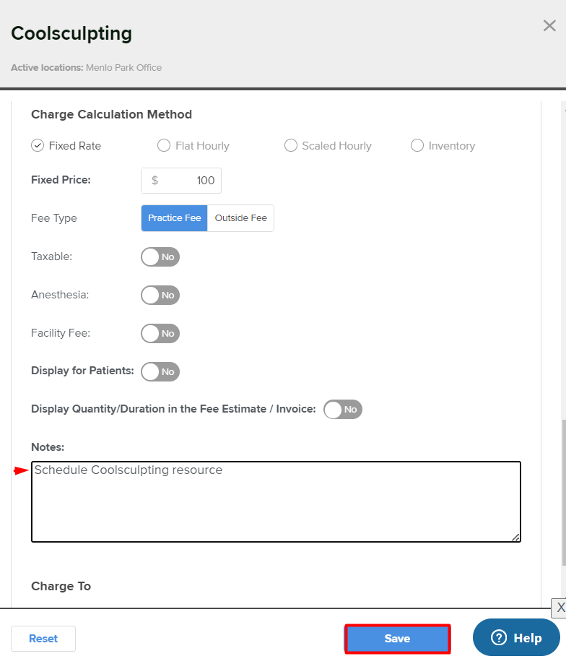
Task: Open the Help widget
Action: coord(516,638)
